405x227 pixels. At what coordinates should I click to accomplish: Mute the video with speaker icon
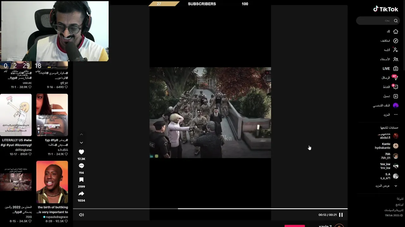tap(81, 215)
